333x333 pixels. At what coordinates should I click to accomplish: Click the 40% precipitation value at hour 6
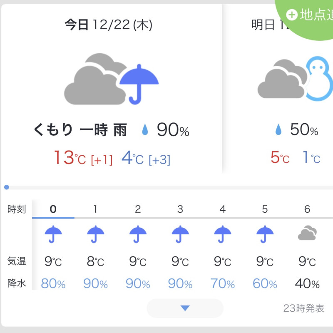click(x=307, y=283)
